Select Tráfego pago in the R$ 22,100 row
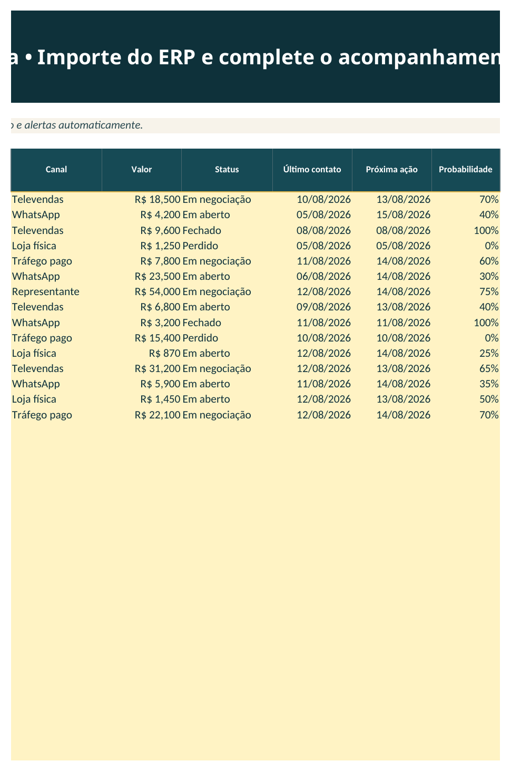511x771 pixels. coord(56,415)
